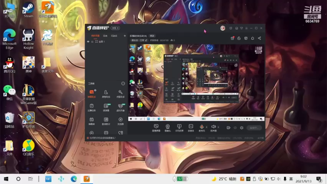Viewport: 327px width, 184px height.
Task: Click the layout grid icon in top-right toolbar
Action: coord(246,38)
